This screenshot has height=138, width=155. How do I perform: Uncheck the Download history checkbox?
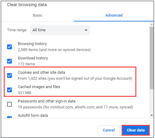[x=9, y=61]
